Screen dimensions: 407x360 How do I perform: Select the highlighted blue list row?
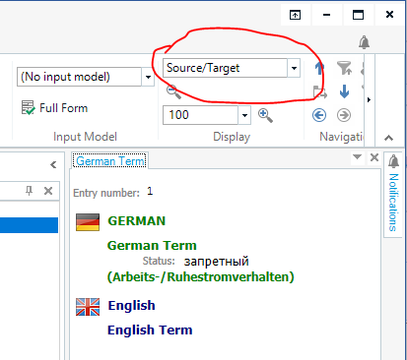coord(29,225)
